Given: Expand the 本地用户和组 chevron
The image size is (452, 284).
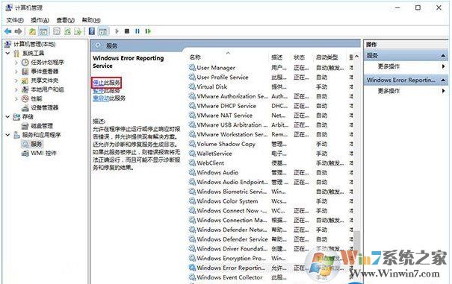Looking at the screenshot, I should tap(16, 89).
